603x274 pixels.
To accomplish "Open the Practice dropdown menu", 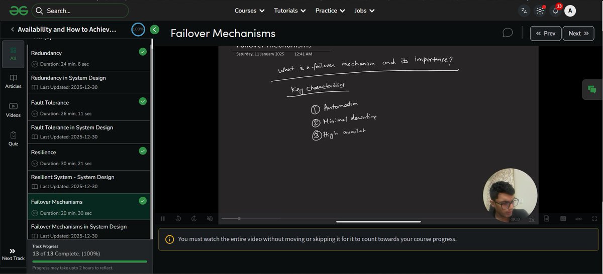I will (x=330, y=11).
